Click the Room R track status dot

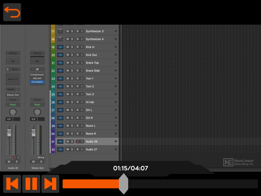pos(115,134)
